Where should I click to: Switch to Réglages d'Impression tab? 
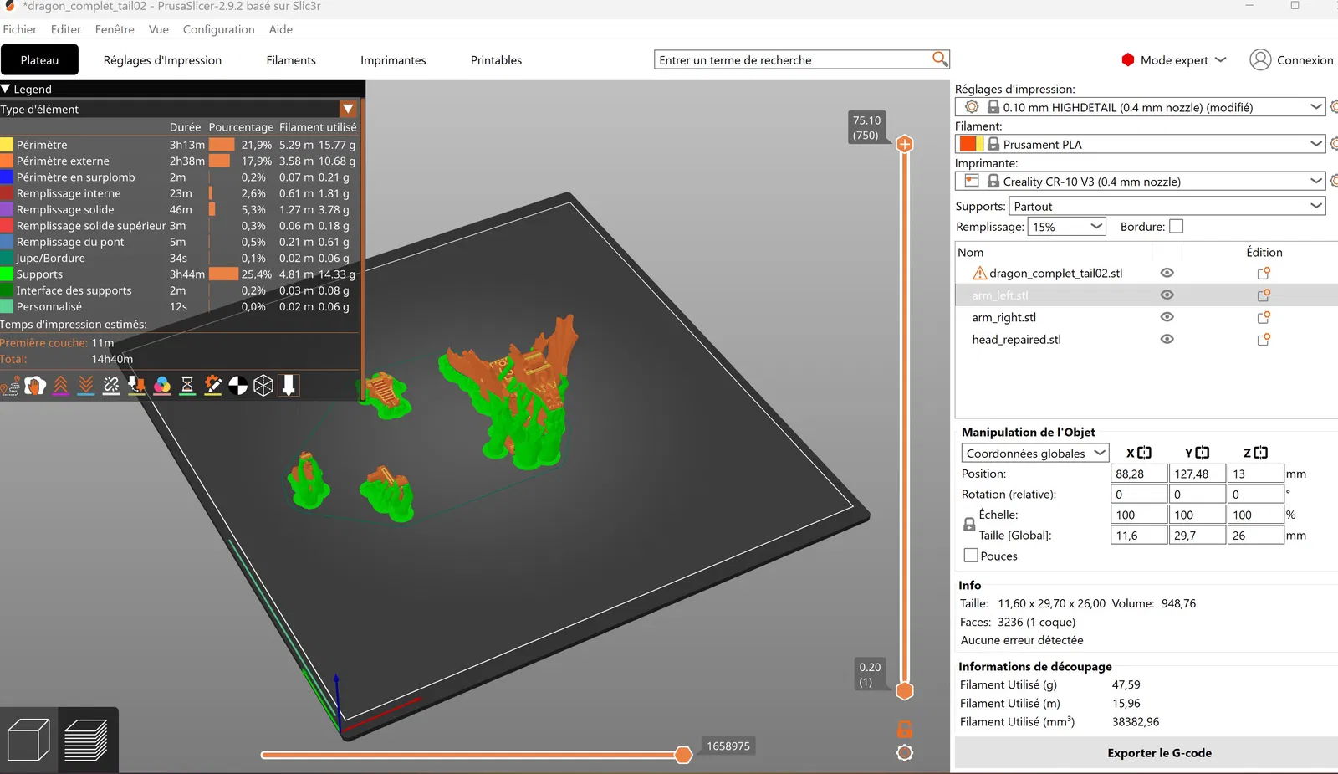(x=162, y=60)
